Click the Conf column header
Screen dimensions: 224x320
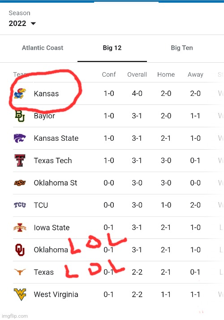(x=109, y=74)
